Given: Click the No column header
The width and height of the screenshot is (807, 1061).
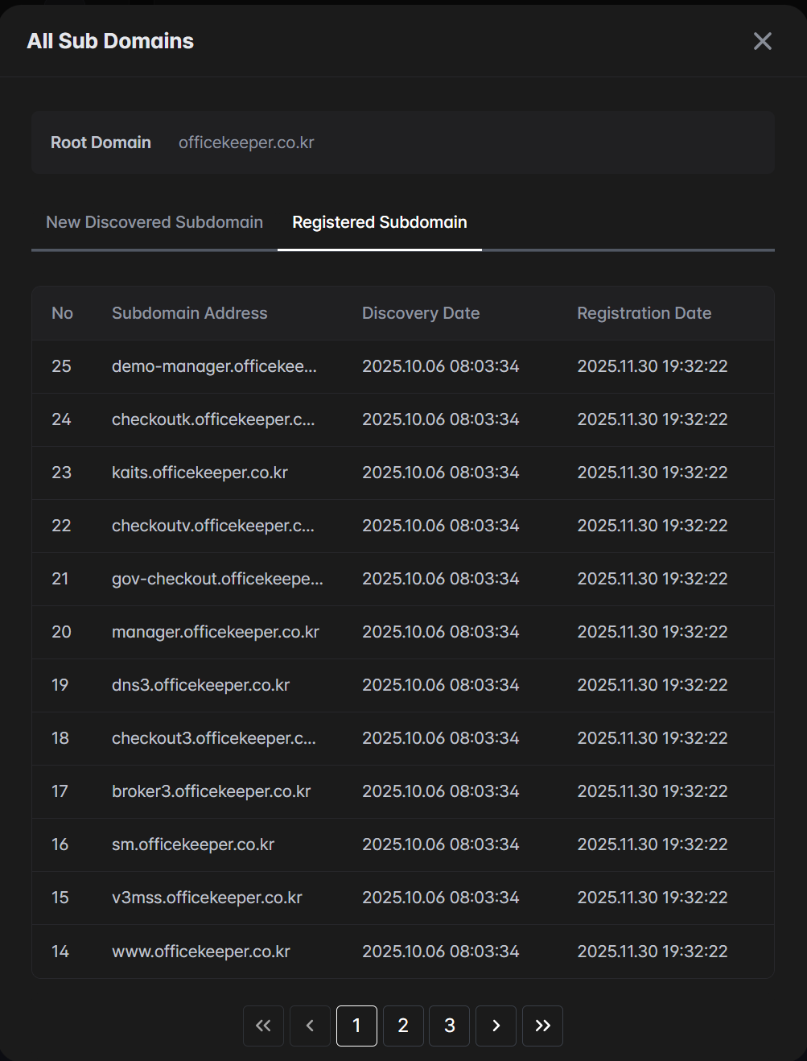Looking at the screenshot, I should point(62,313).
